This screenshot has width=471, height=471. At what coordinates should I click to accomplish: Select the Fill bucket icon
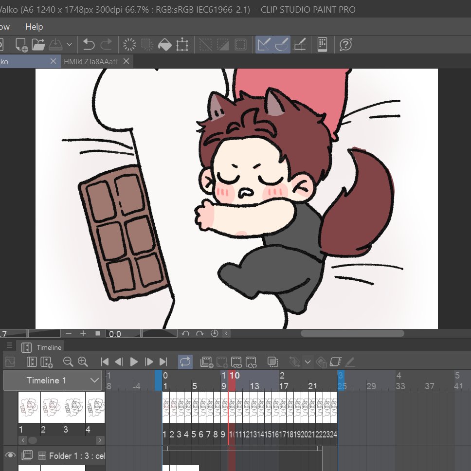coord(164,45)
